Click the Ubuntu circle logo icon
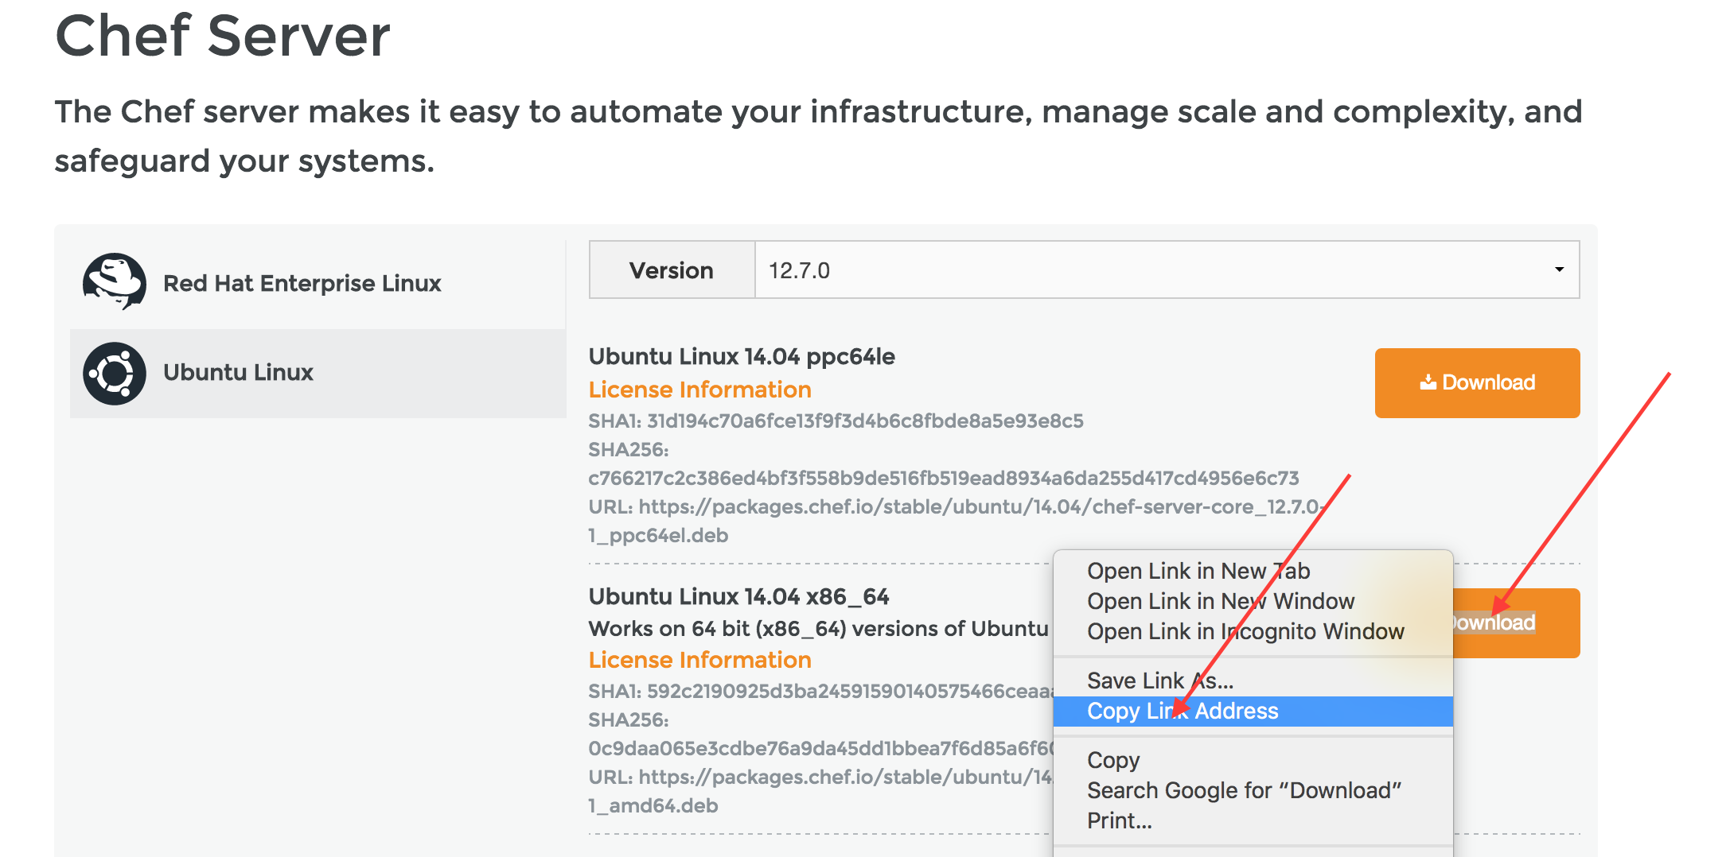The width and height of the screenshot is (1730, 857). click(x=115, y=374)
